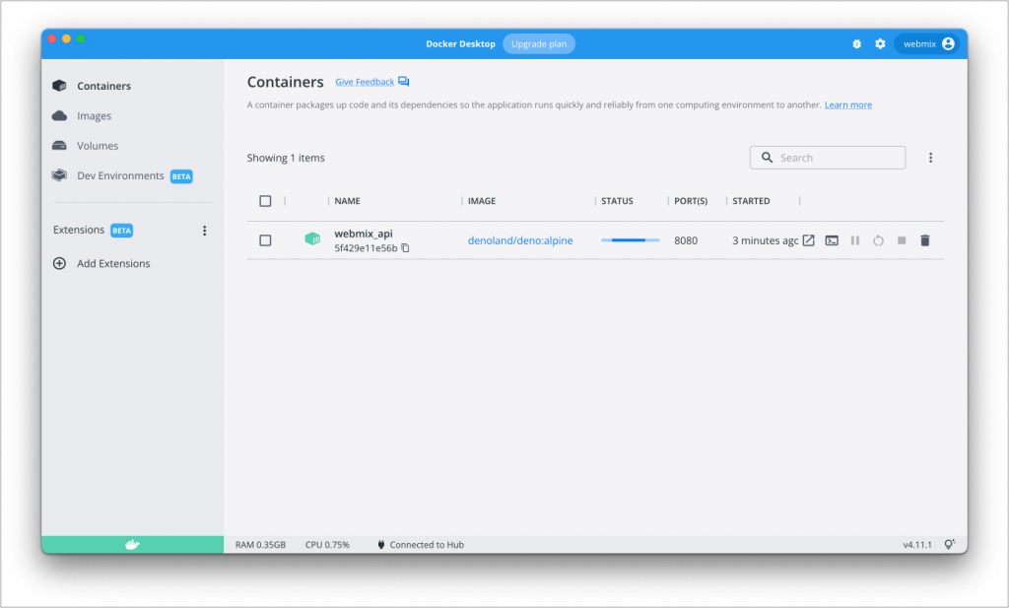Viewport: 1009px width, 608px height.
Task: Follow the Learn more link
Action: tap(848, 104)
